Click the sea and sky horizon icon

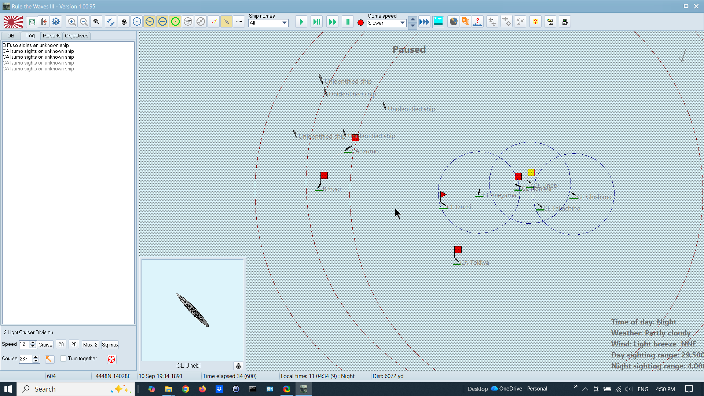[x=438, y=22]
